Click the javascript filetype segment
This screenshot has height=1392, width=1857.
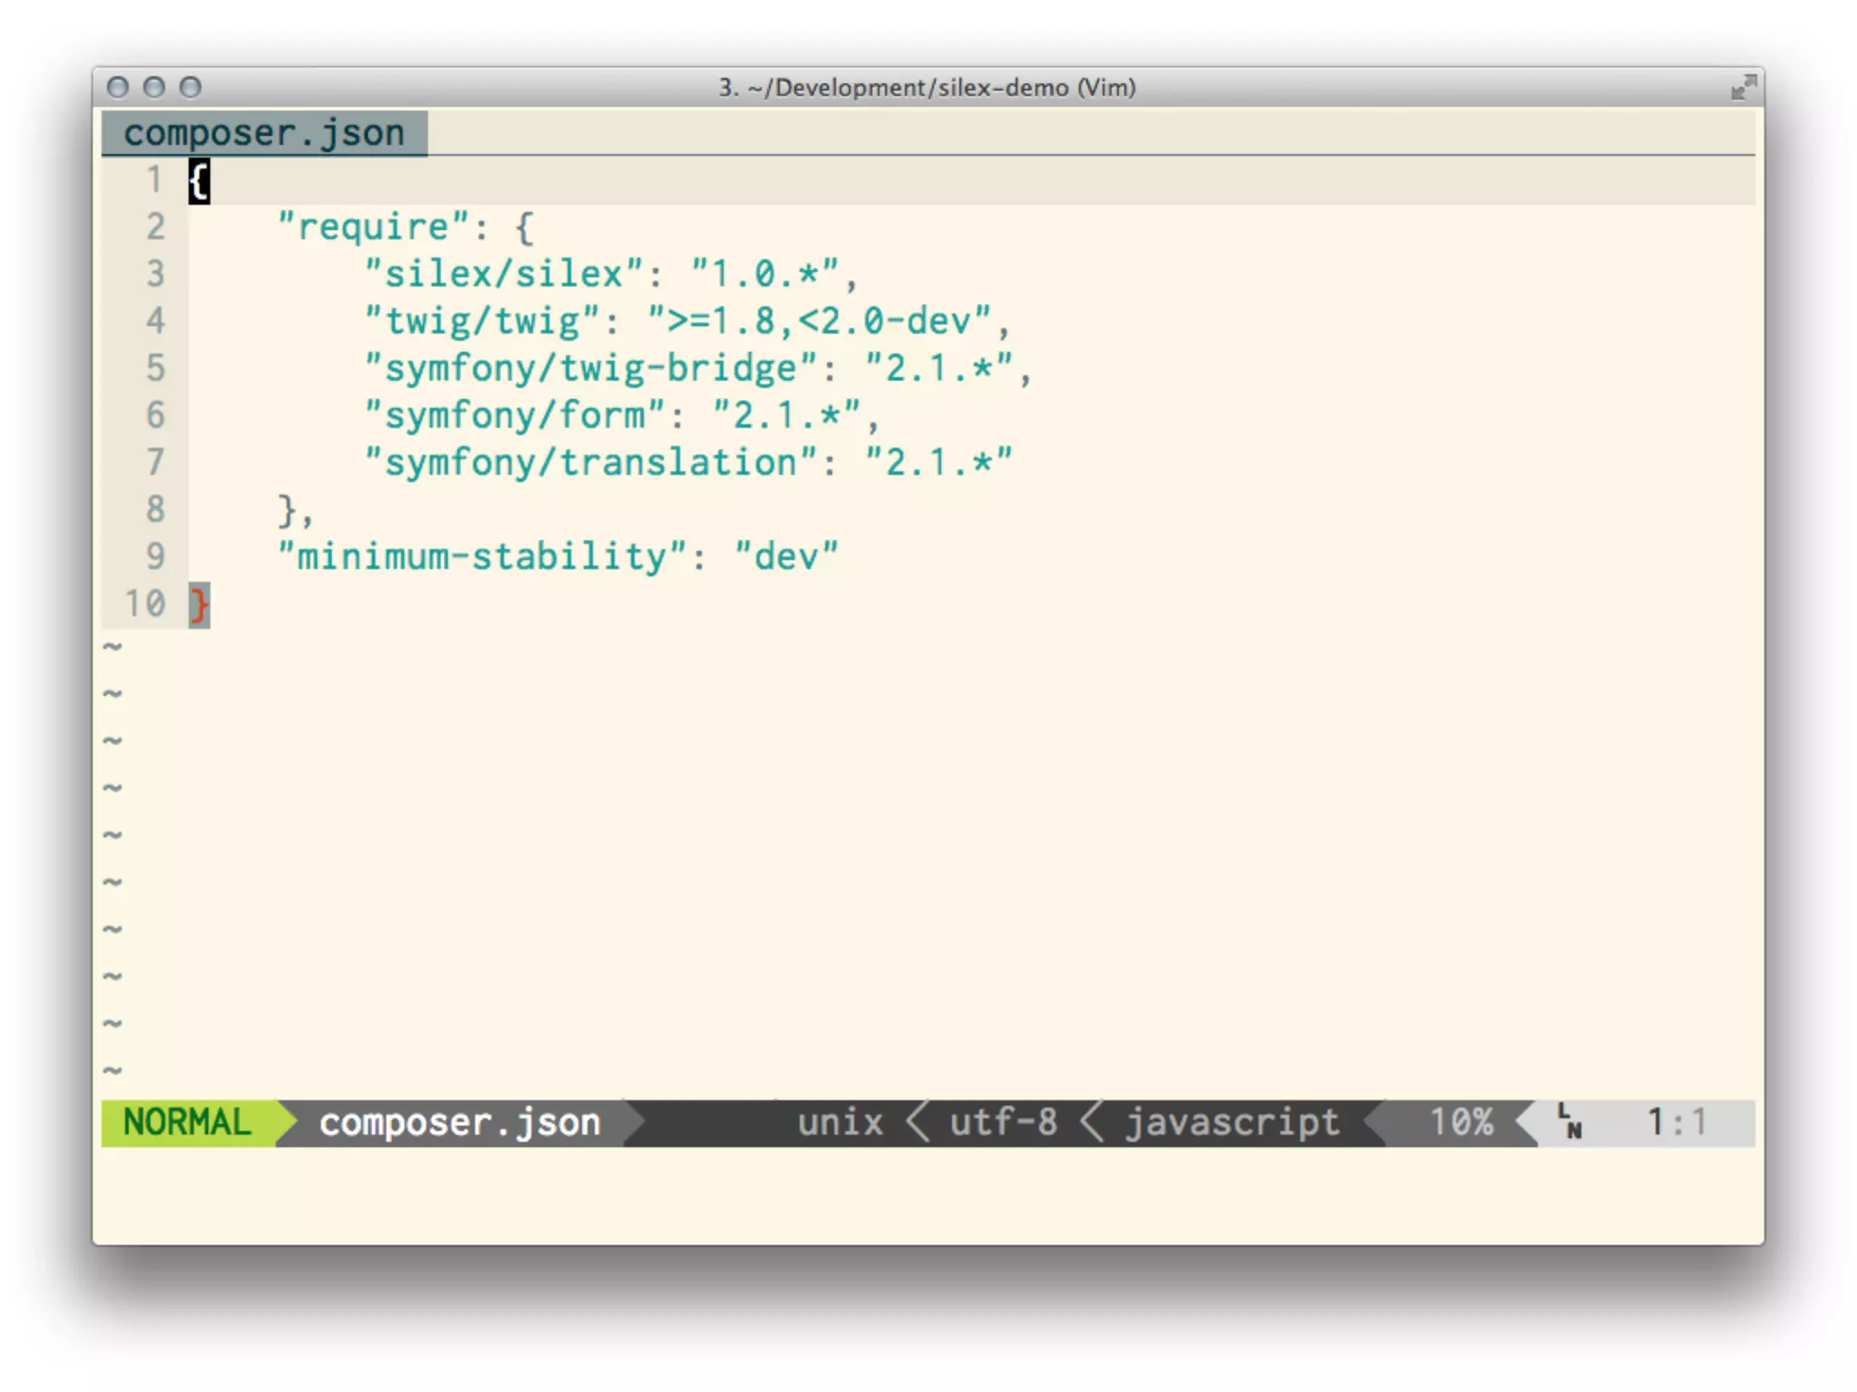click(x=1232, y=1122)
